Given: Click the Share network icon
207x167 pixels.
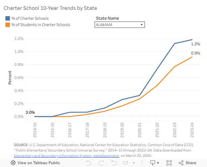Looking at the screenshot, I should click(x=181, y=163).
